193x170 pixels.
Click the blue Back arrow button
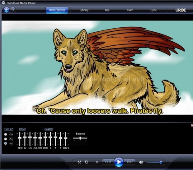pyautogui.click(x=6, y=10)
